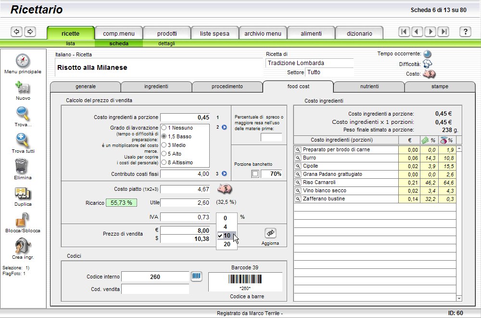
Task: Open magnifier for Riso Carnaroli row
Action: tap(298, 183)
